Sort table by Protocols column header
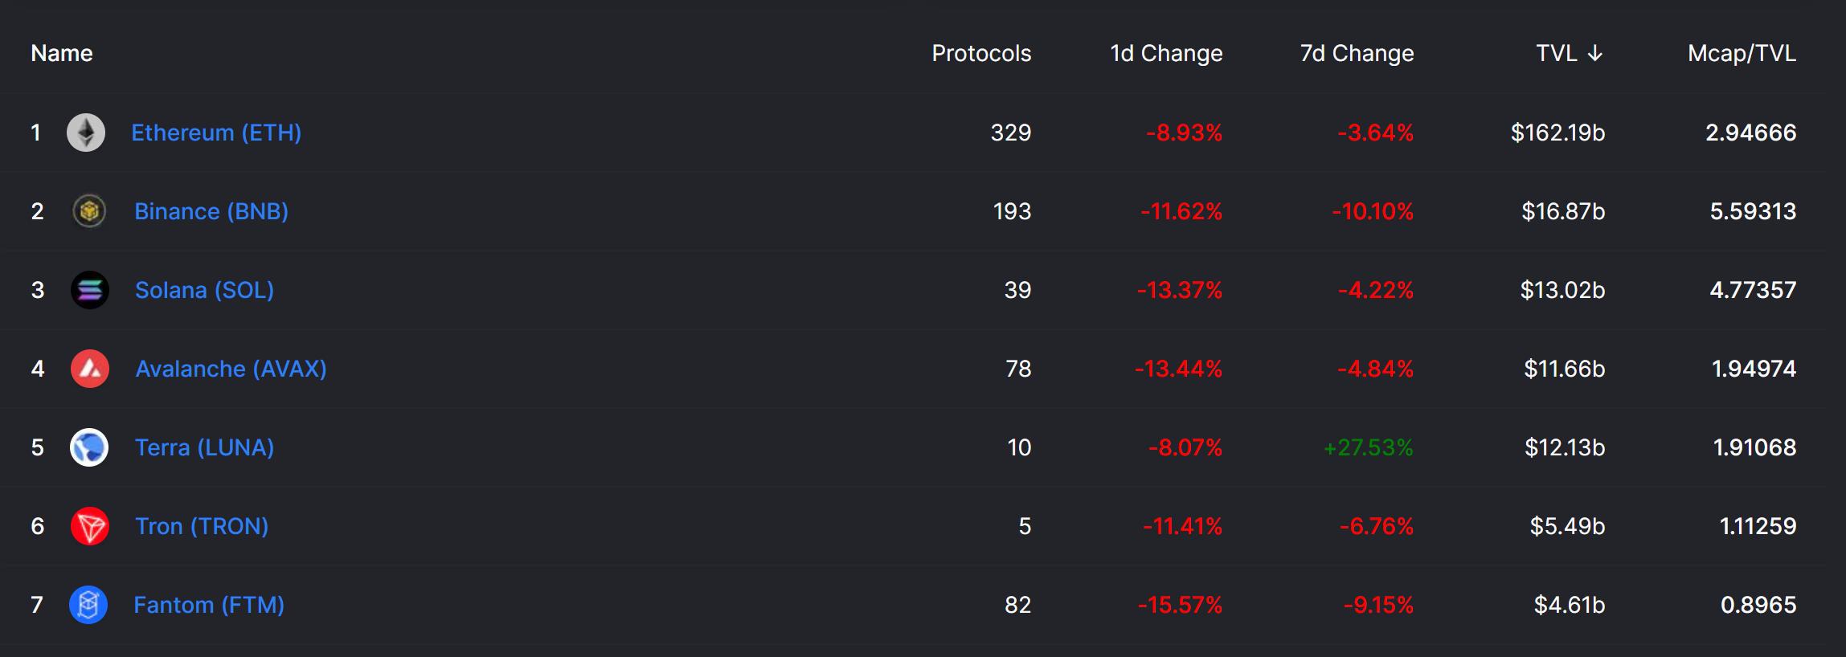This screenshot has width=1846, height=657. tap(980, 53)
